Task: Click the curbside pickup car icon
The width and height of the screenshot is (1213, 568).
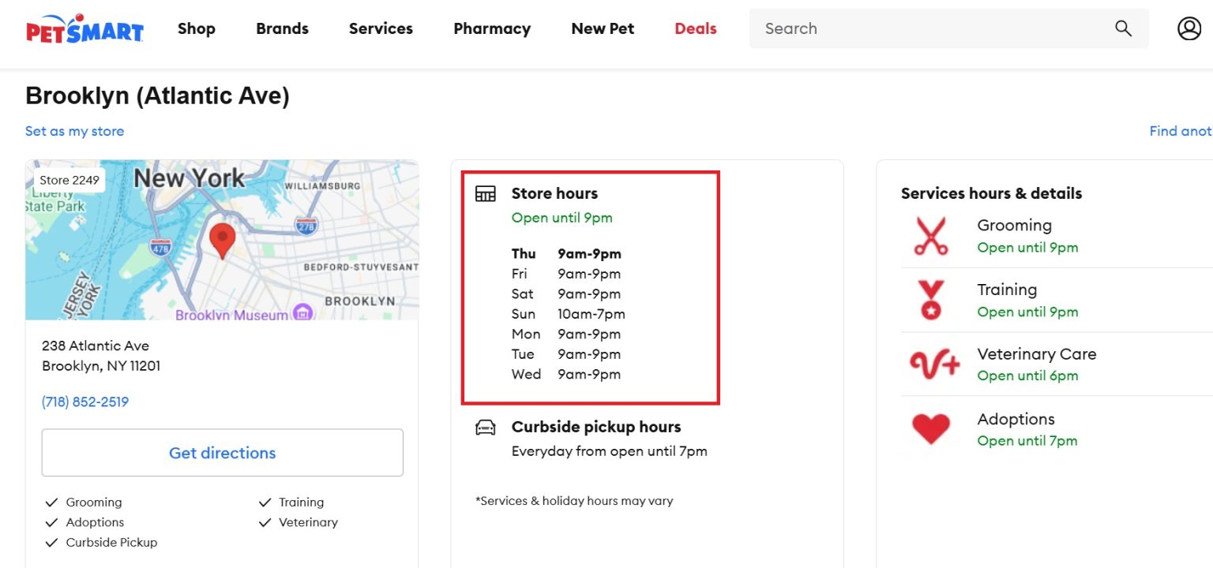Action: tap(485, 428)
